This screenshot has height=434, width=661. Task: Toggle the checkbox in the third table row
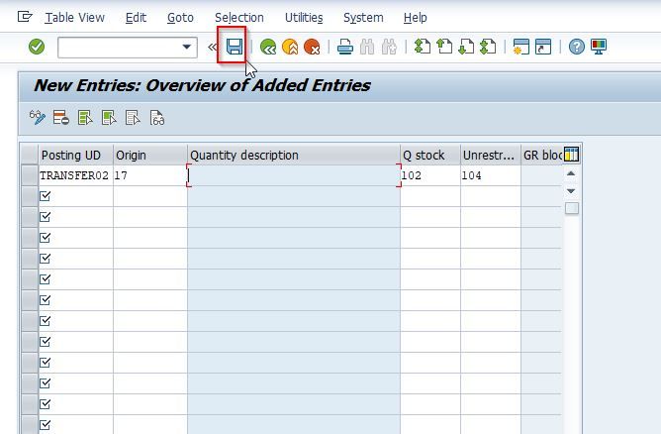click(46, 217)
